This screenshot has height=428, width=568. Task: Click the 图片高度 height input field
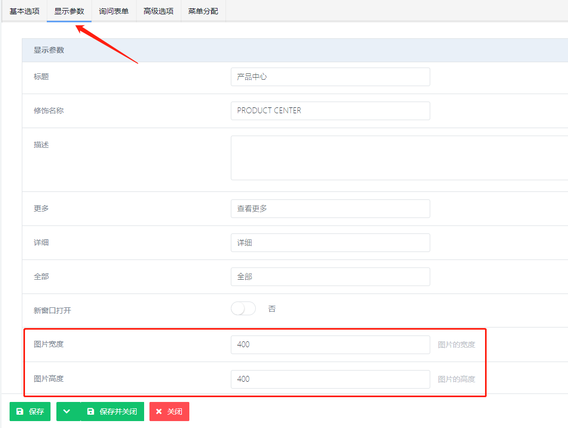point(330,379)
